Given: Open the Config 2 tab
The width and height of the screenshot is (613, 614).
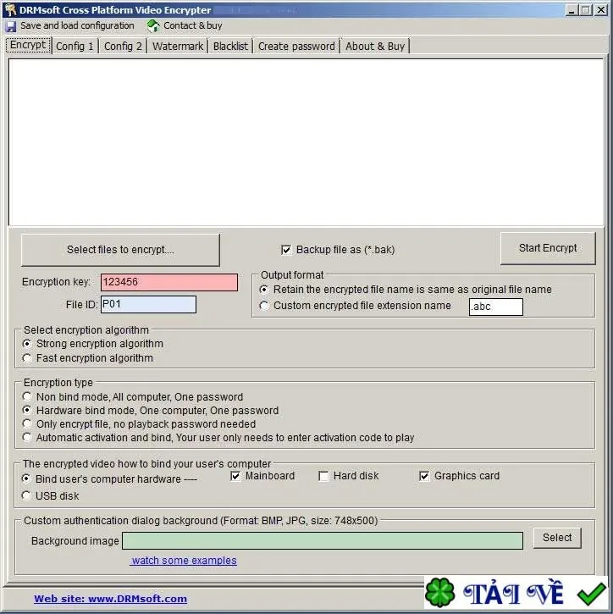Looking at the screenshot, I should coord(123,47).
